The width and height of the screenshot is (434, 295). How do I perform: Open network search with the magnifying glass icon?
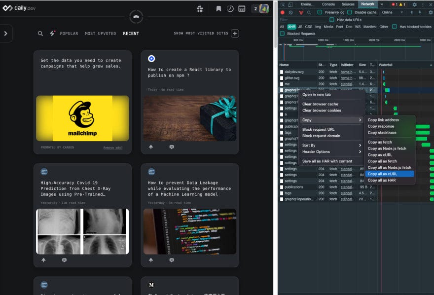tap(309, 12)
